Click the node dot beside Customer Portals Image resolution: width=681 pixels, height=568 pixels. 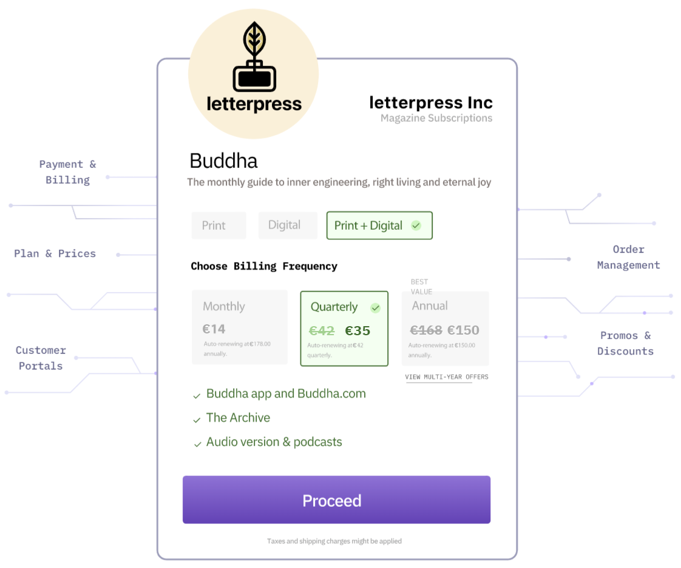75,358
